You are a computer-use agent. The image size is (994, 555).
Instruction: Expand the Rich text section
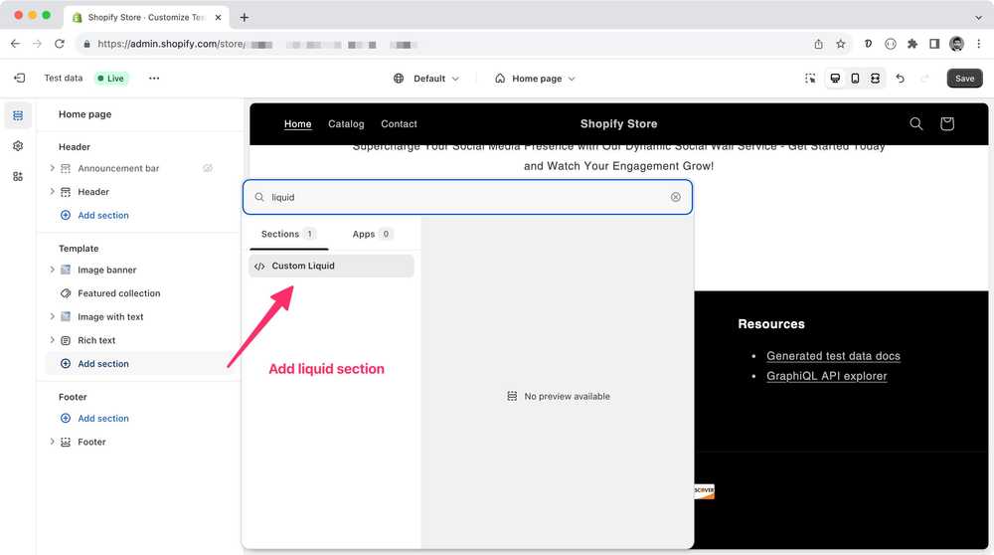52,340
